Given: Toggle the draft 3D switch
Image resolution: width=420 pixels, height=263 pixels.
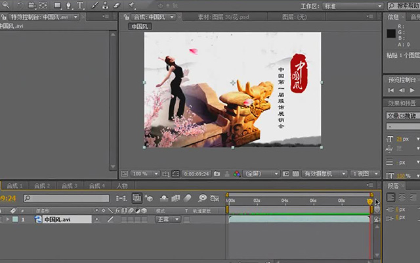Looking at the screenshot, I should (149, 199).
